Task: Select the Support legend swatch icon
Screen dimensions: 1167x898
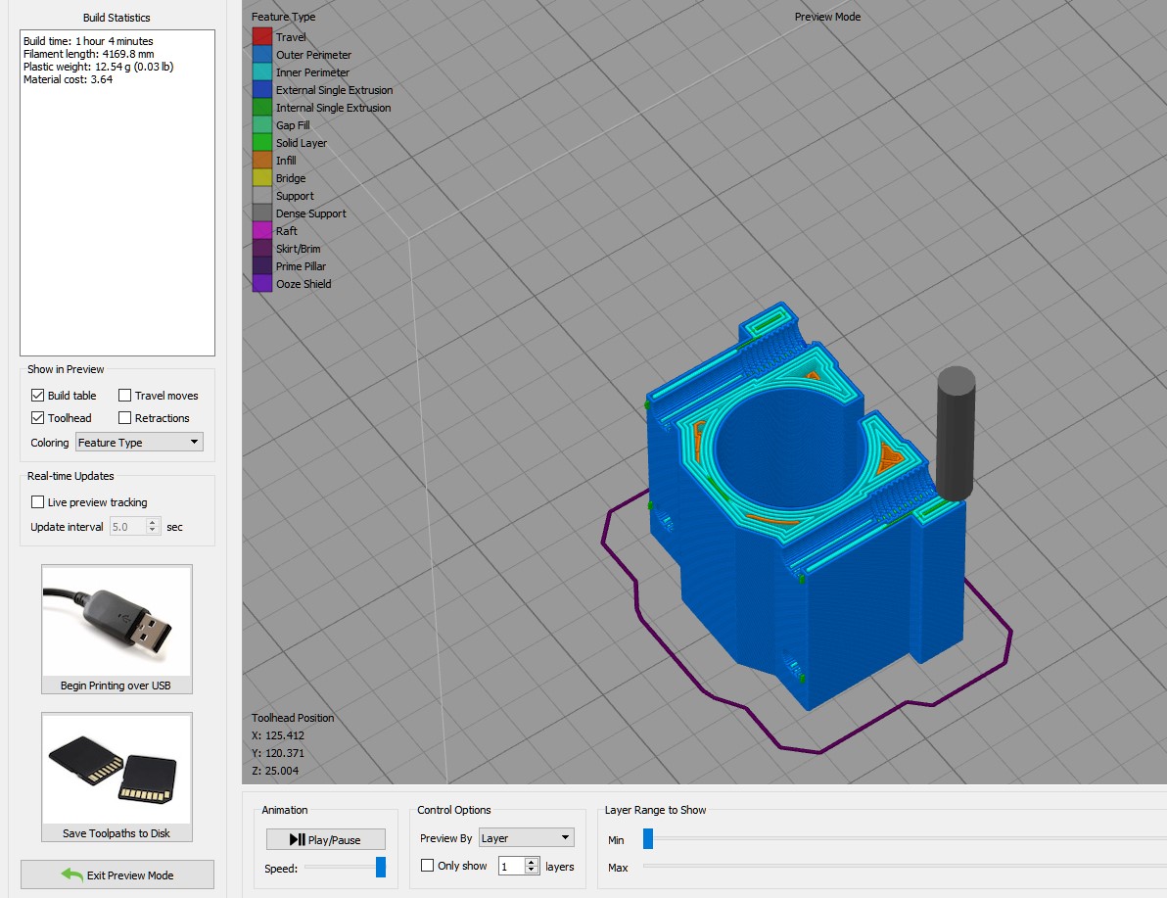Action: pyautogui.click(x=260, y=195)
